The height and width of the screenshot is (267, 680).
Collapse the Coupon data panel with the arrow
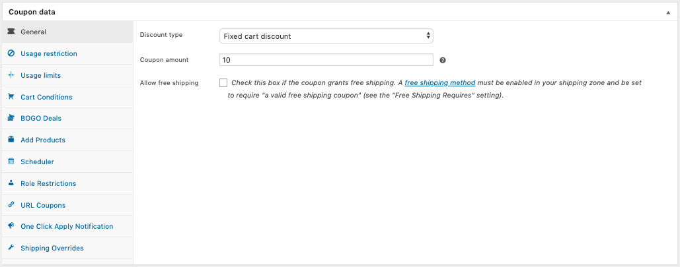click(x=667, y=12)
